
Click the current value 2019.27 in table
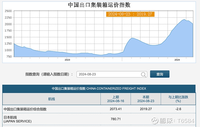tap(146, 109)
